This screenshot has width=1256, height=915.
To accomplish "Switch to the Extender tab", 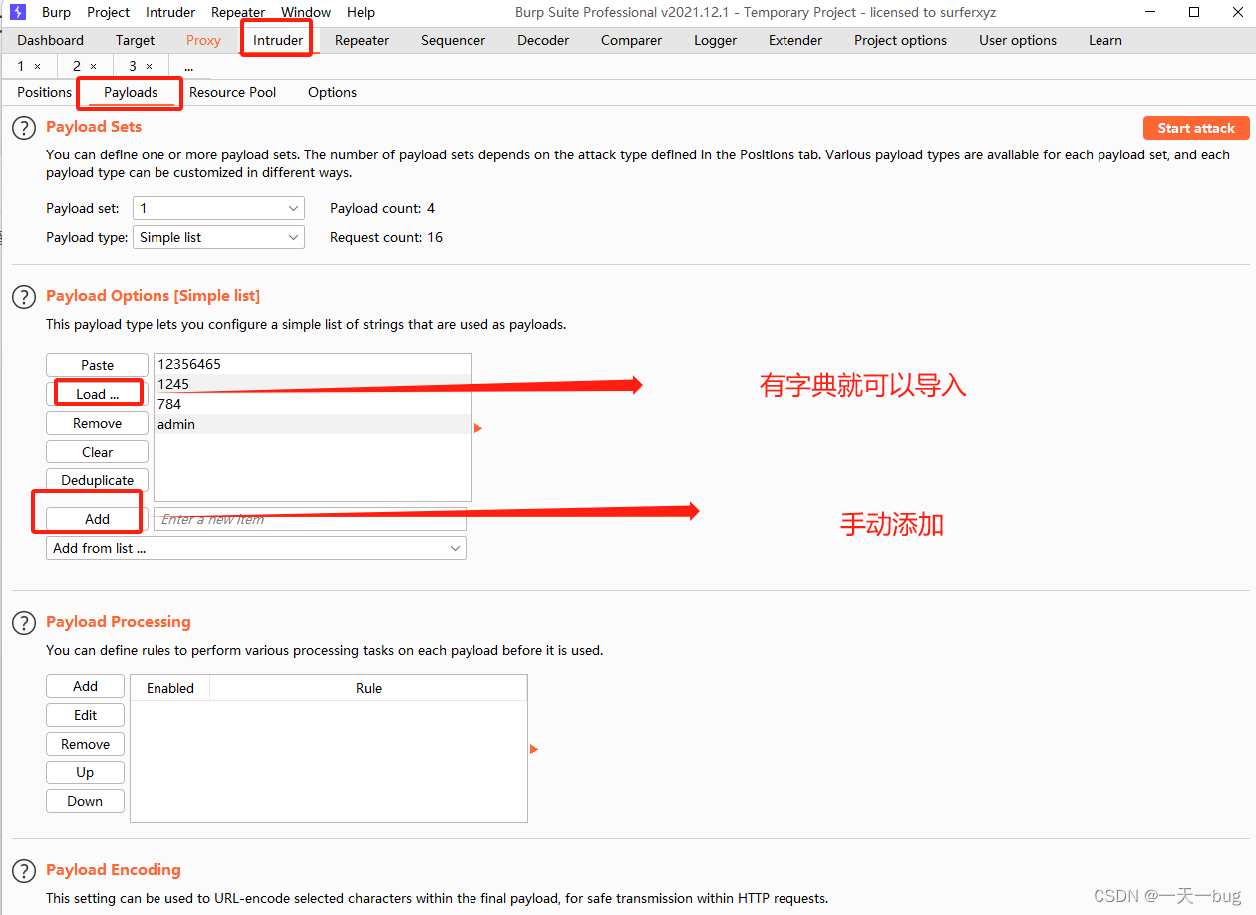I will 795,40.
